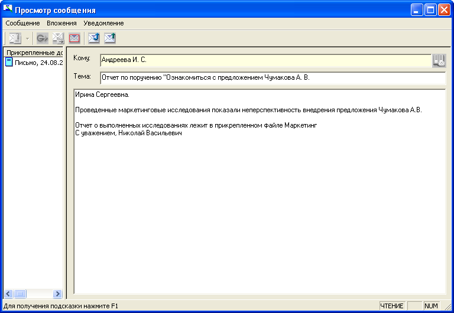Click the application icon in the title bar
Screen dimensions: 454x313
[x=8, y=9]
